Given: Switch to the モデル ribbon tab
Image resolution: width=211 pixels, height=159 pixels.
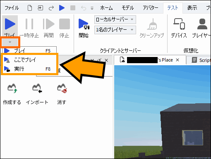Looking at the screenshot, I should coord(127,8).
